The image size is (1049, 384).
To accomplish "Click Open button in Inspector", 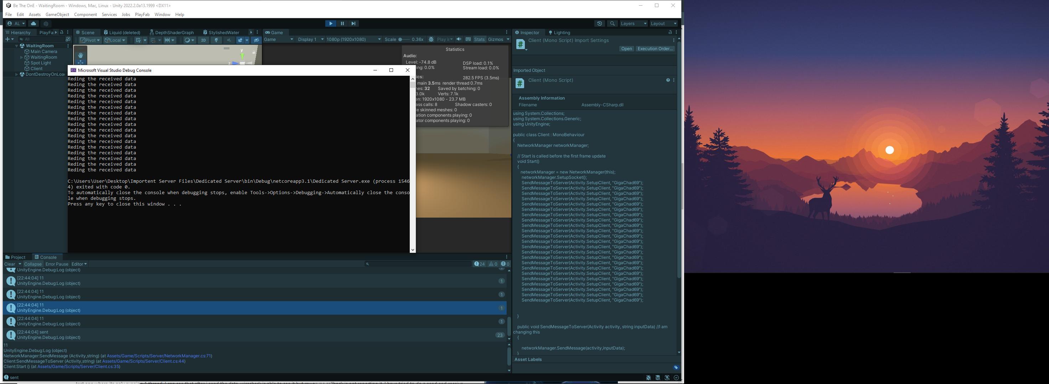I will click(x=626, y=49).
